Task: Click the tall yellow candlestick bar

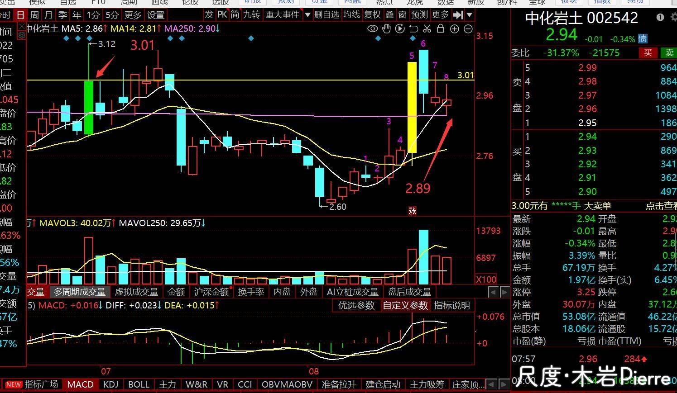Action: coord(412,107)
